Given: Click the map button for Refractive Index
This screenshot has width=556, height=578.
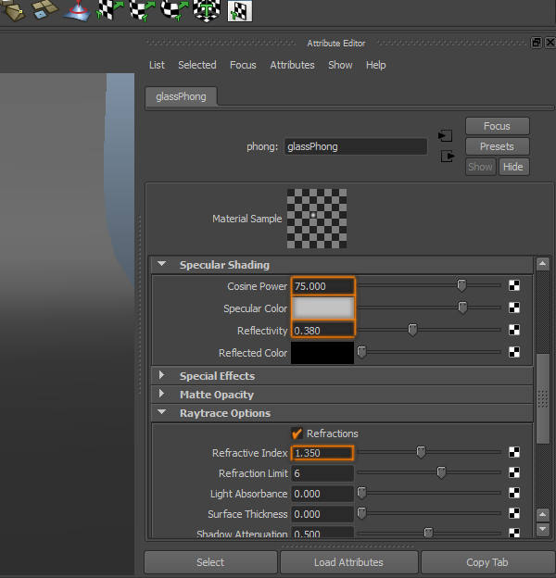Looking at the screenshot, I should (514, 452).
